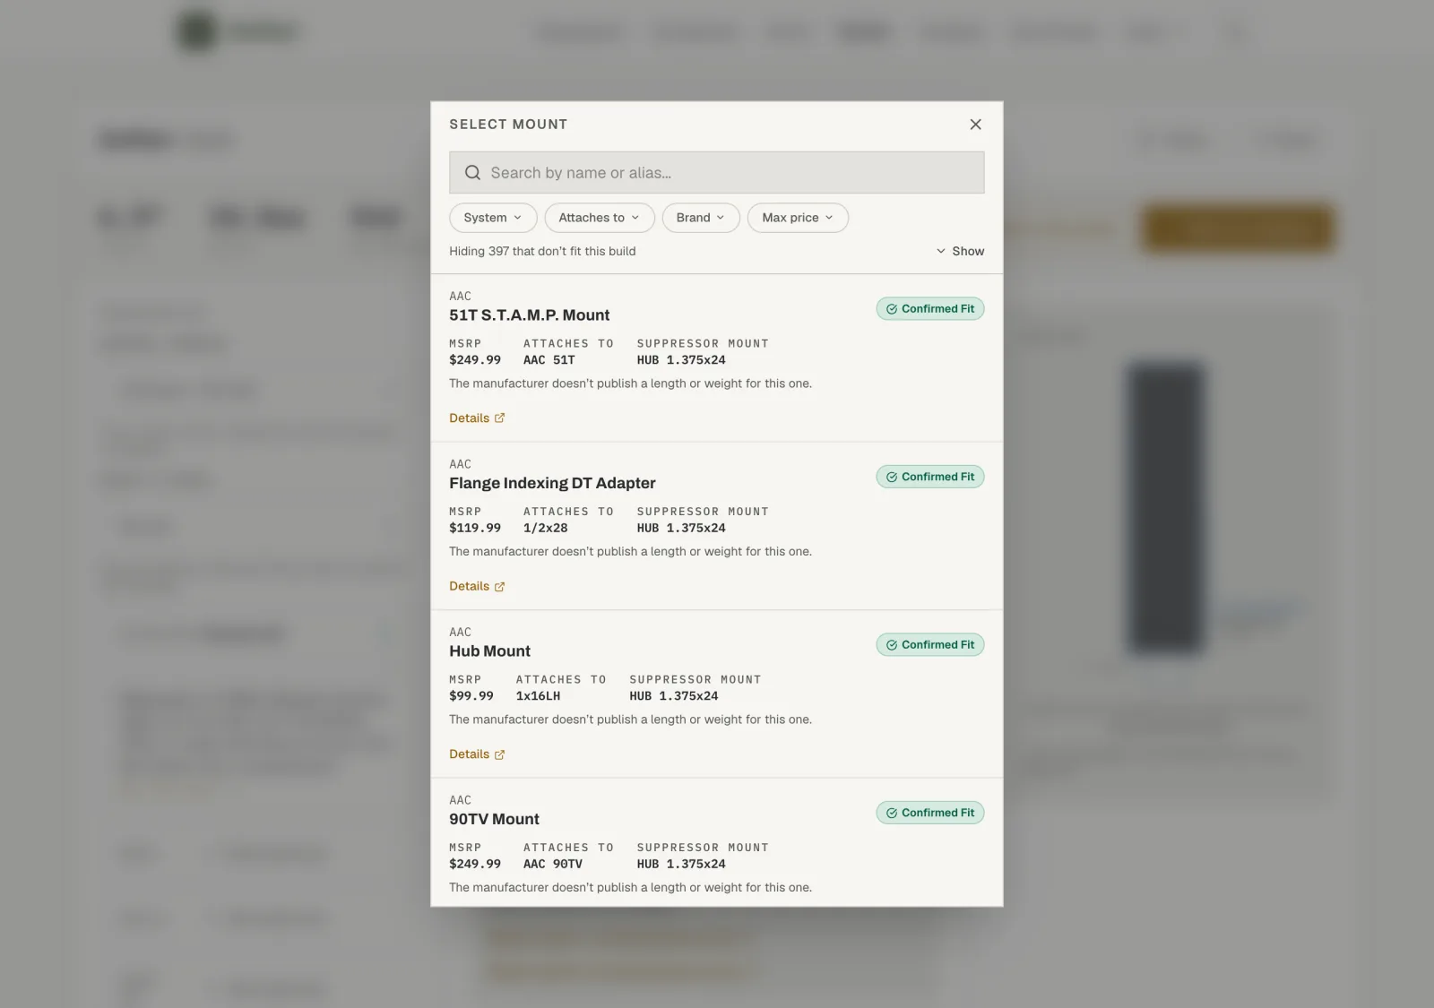Screen dimensions: 1434x1008
Task: Click the AAC 90TV attaches-to value
Action: (x=553, y=864)
